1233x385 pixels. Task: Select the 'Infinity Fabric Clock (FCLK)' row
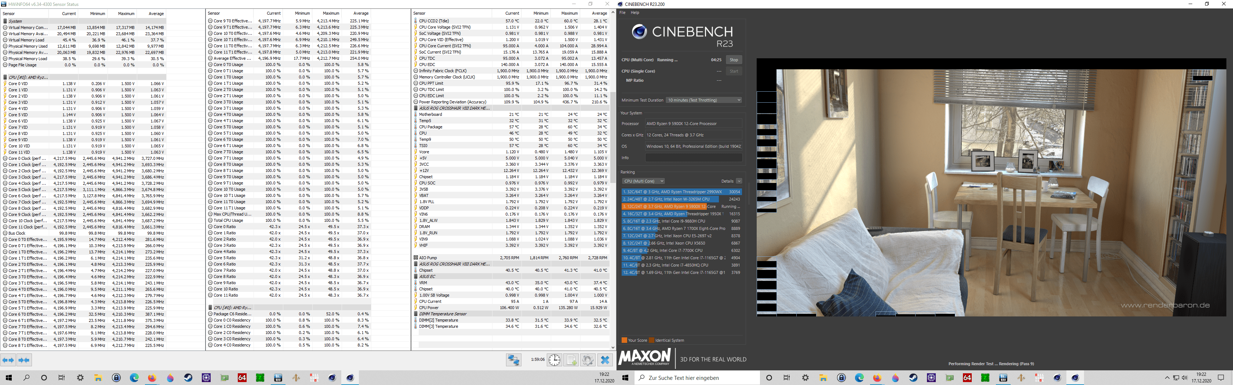pyautogui.click(x=511, y=71)
